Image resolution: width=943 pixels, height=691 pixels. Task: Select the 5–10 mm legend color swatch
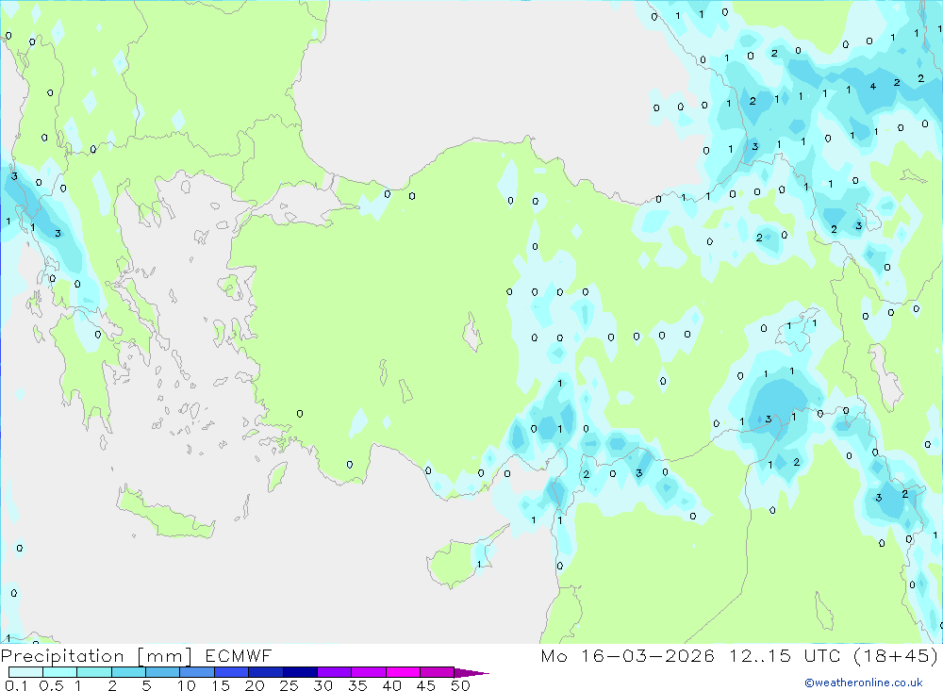[162, 672]
